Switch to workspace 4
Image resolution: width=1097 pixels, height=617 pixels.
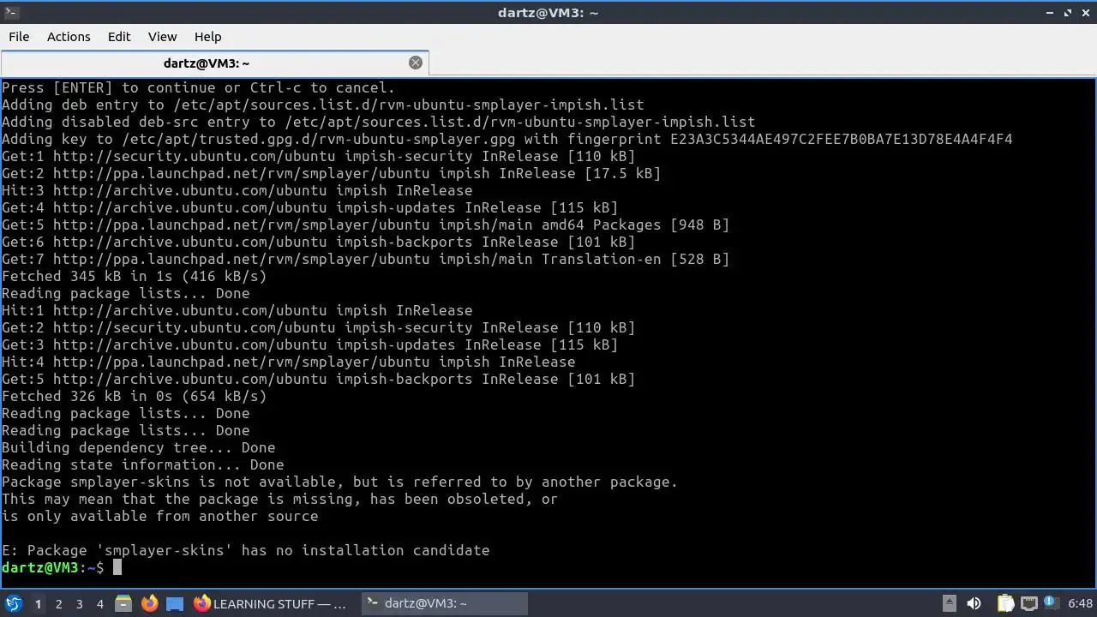pos(99,604)
